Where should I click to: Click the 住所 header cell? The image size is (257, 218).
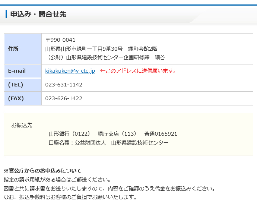[x=23, y=49]
